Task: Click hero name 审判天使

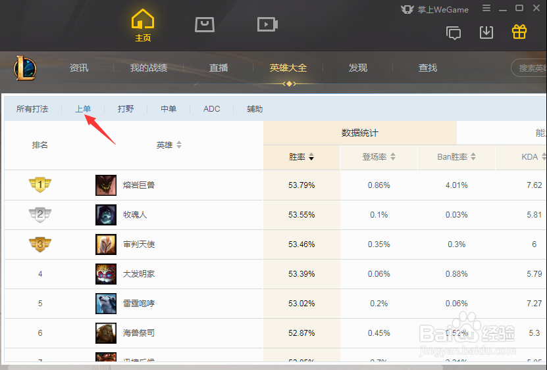Action: (x=139, y=244)
